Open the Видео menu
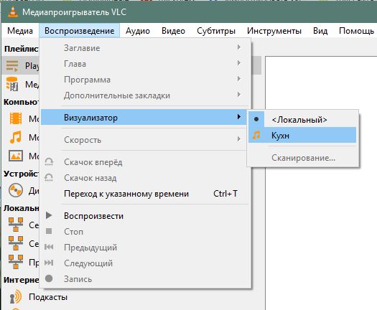This screenshot has height=310, width=377. point(173,31)
